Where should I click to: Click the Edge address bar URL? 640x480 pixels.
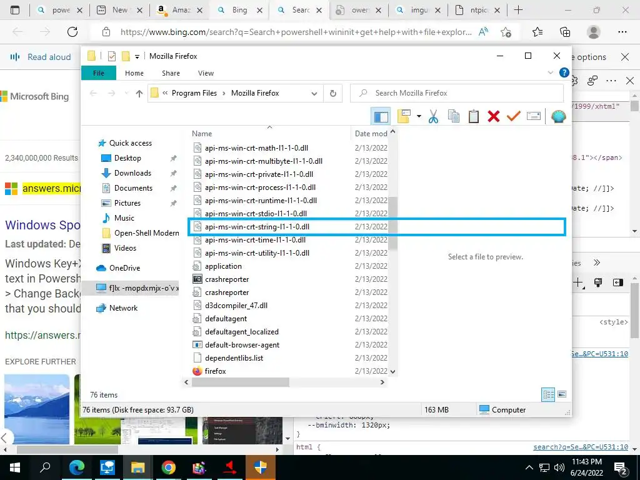296,32
